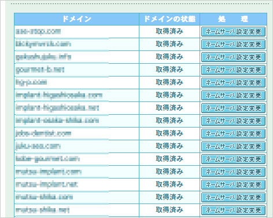This screenshot has width=273, height=218.
Task: Change name server for the eleventh domain row
Action: point(233,159)
